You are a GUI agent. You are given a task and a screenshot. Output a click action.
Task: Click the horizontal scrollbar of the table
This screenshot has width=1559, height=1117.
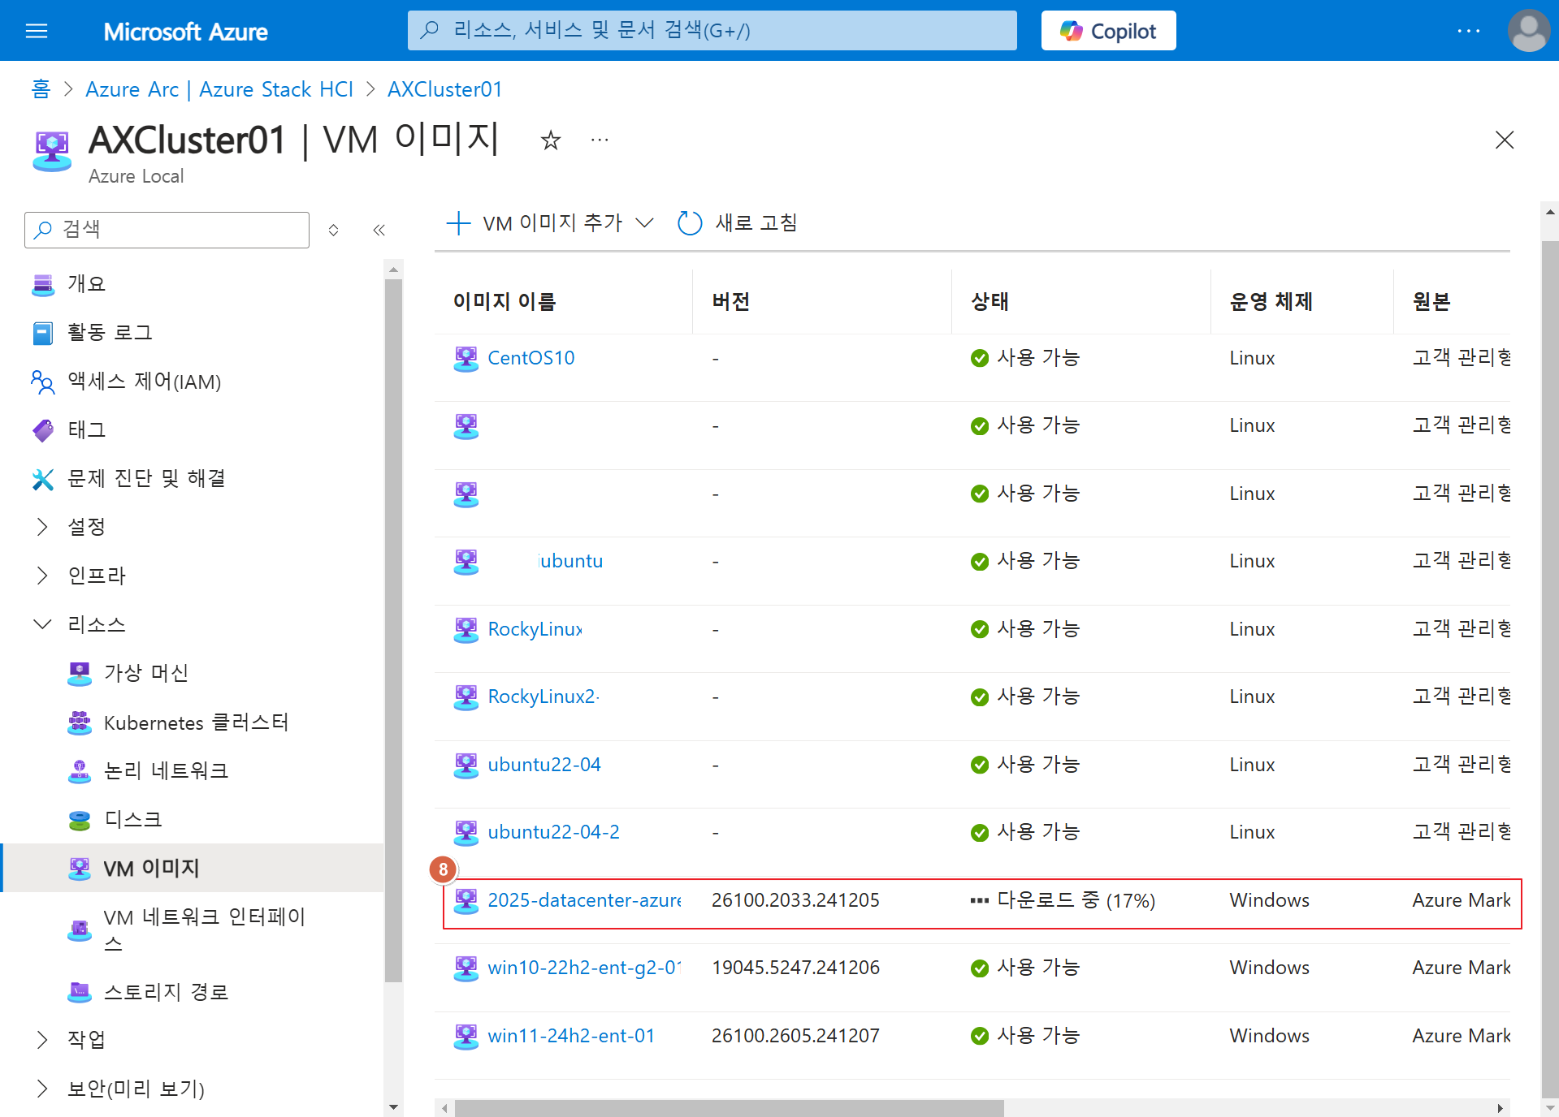[730, 1108]
